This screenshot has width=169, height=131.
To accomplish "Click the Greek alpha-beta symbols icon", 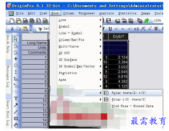I will (x=136, y=29).
